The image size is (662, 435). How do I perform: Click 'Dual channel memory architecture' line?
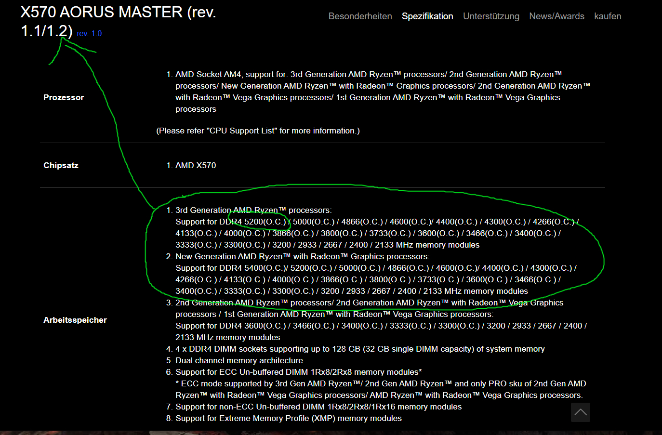pyautogui.click(x=239, y=360)
